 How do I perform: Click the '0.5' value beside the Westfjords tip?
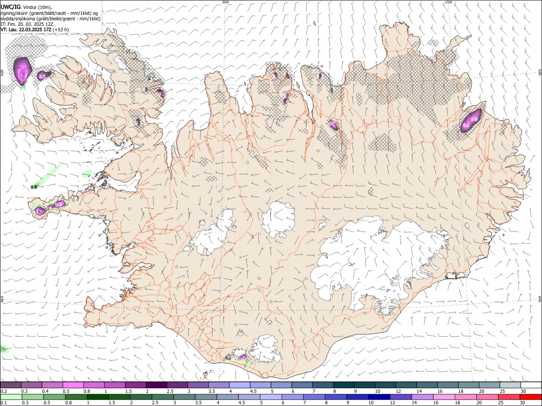pos(42,77)
